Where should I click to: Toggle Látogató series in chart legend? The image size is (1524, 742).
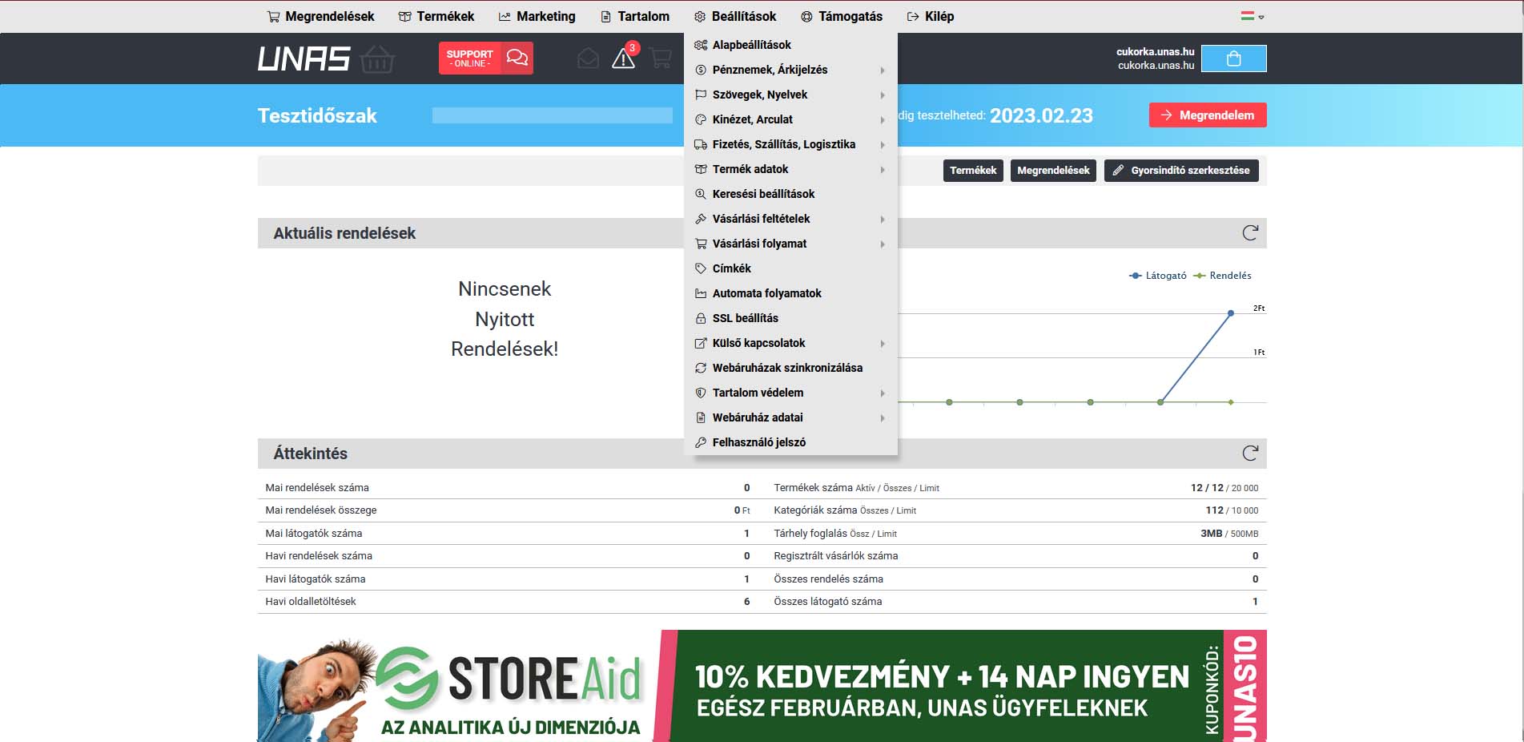coord(1158,276)
